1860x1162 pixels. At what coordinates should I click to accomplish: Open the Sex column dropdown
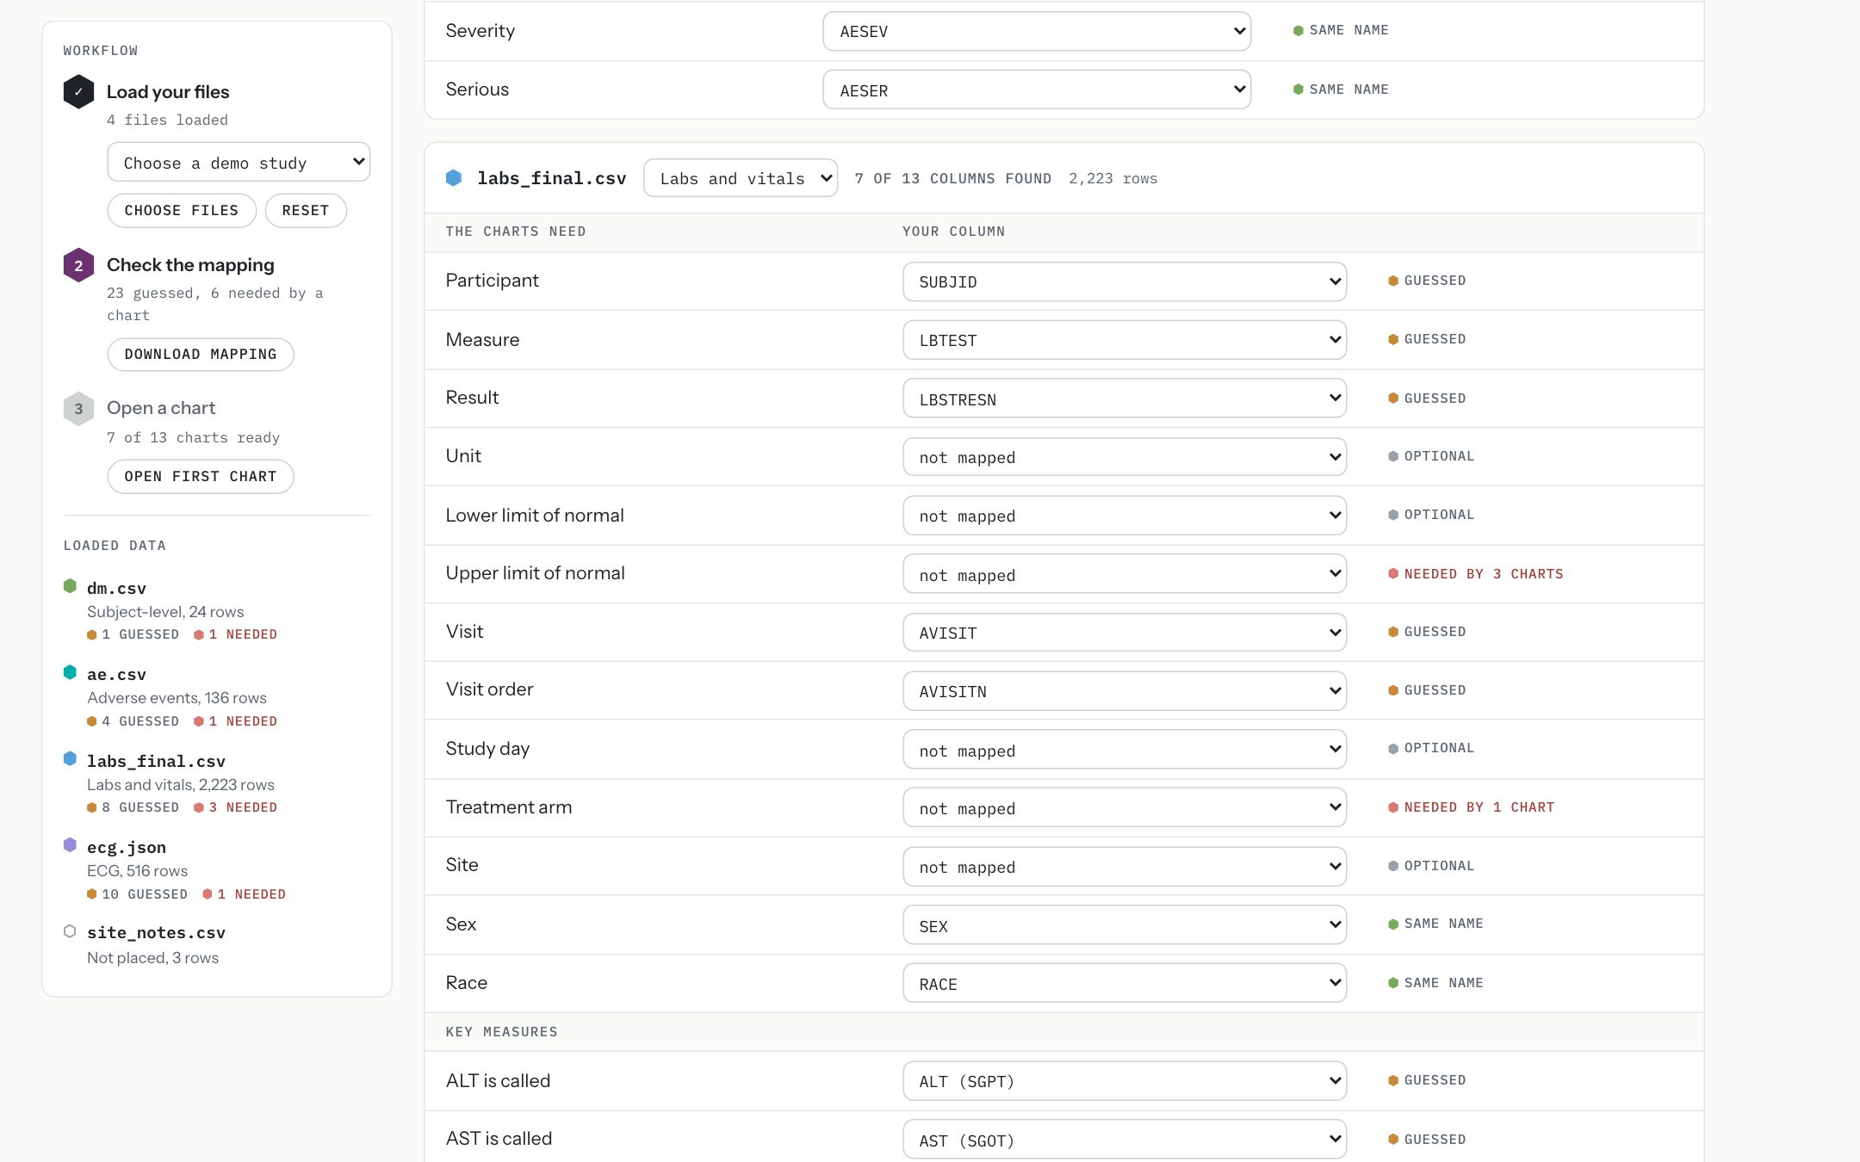click(1125, 925)
